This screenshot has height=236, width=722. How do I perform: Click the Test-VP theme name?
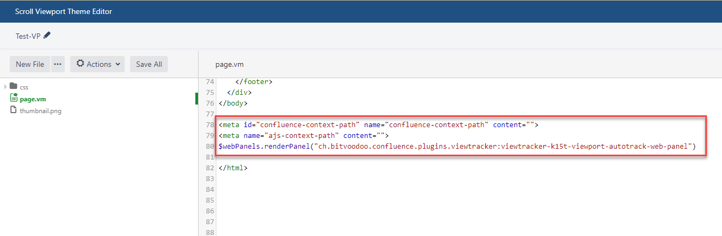tap(28, 36)
